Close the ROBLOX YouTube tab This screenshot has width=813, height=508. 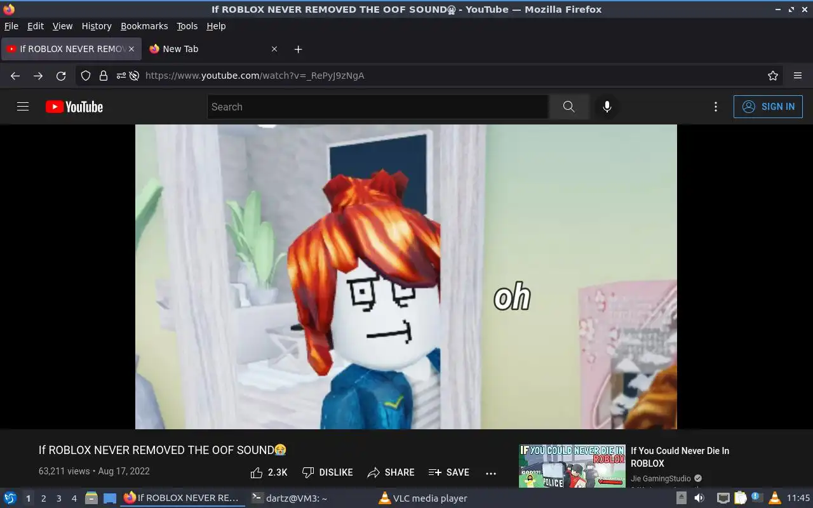click(131, 49)
